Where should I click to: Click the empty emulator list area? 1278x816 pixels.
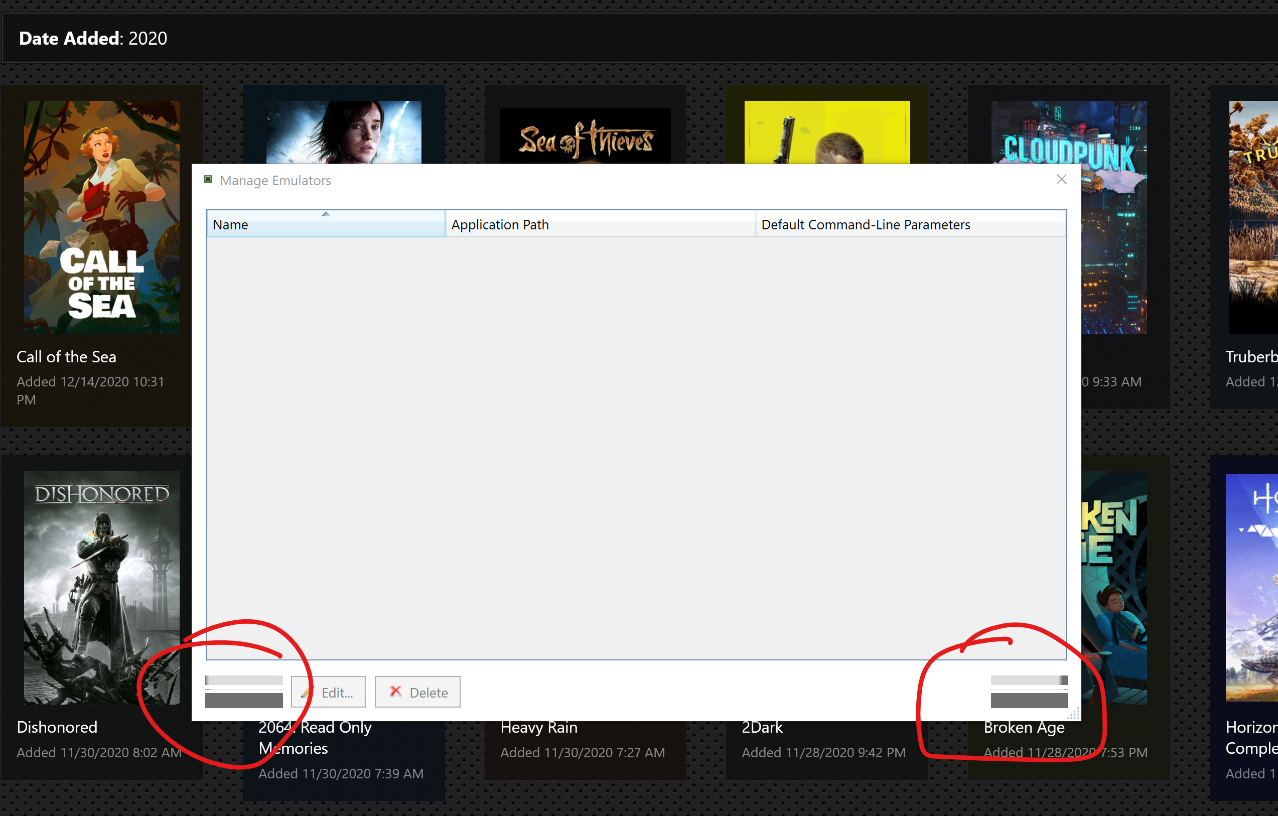pos(636,448)
